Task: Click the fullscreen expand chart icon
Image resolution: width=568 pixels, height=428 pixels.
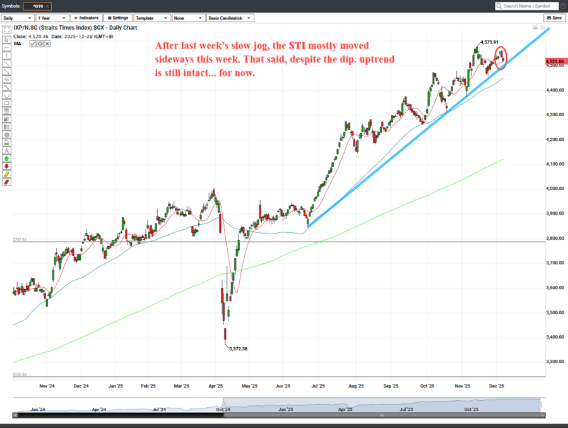Action: click(6, 30)
